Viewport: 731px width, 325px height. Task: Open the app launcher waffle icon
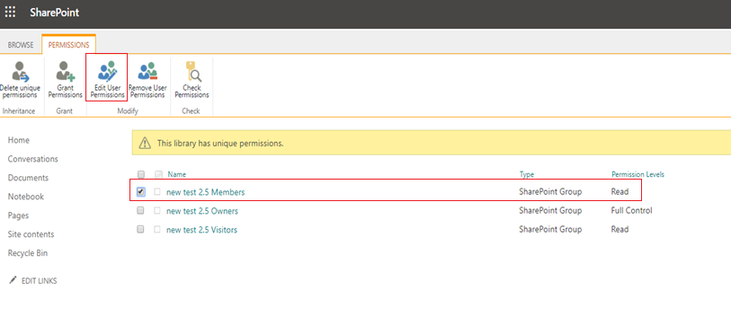[x=10, y=12]
